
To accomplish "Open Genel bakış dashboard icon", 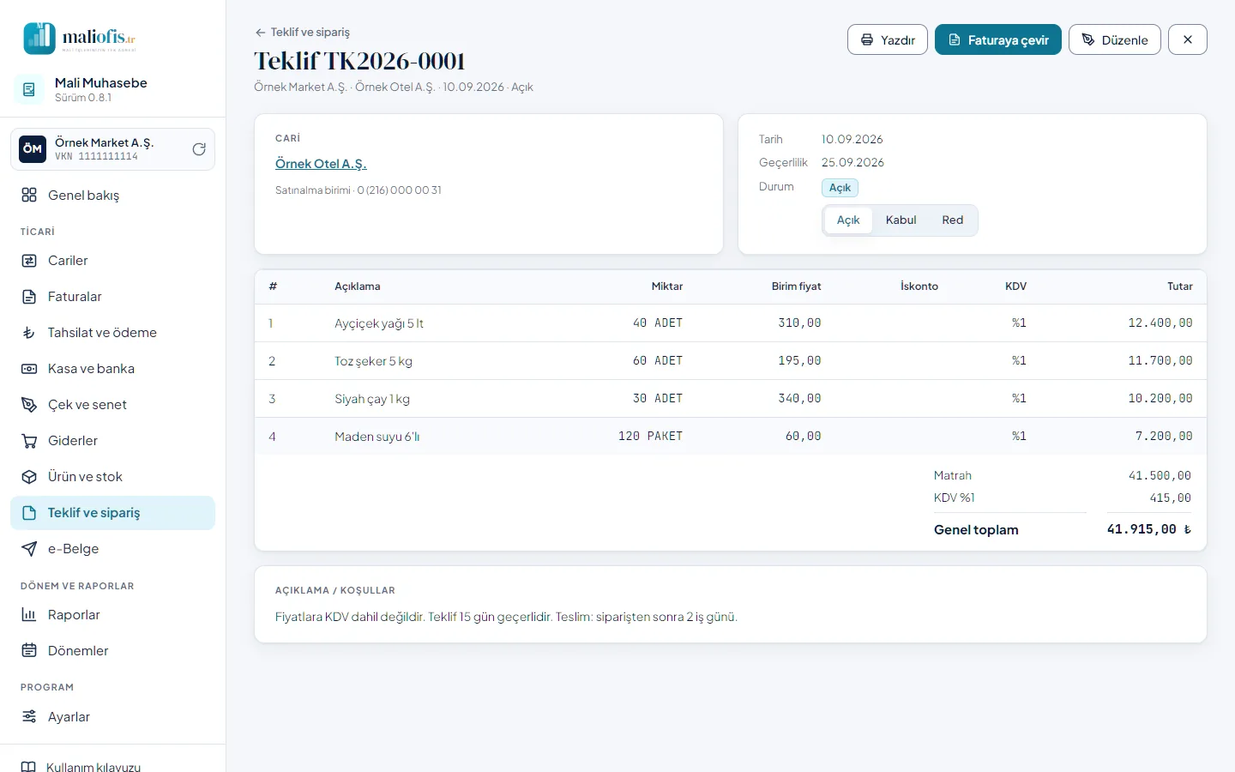I will 29,196.
